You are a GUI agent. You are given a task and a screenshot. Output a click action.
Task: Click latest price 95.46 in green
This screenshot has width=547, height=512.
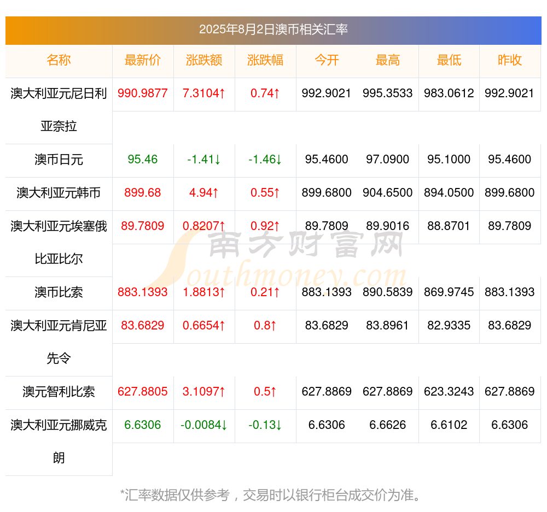[143, 160]
